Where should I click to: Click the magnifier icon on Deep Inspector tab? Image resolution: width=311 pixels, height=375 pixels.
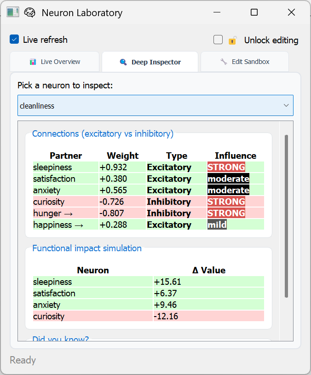click(124, 62)
